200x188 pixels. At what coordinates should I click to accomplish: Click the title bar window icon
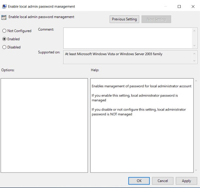point(4,6)
